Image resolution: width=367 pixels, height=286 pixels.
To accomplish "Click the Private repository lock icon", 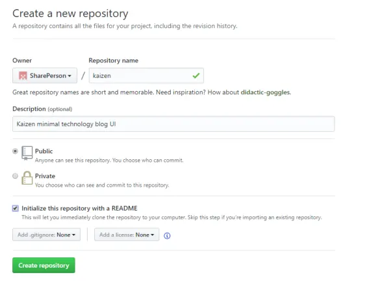I will click(27, 178).
